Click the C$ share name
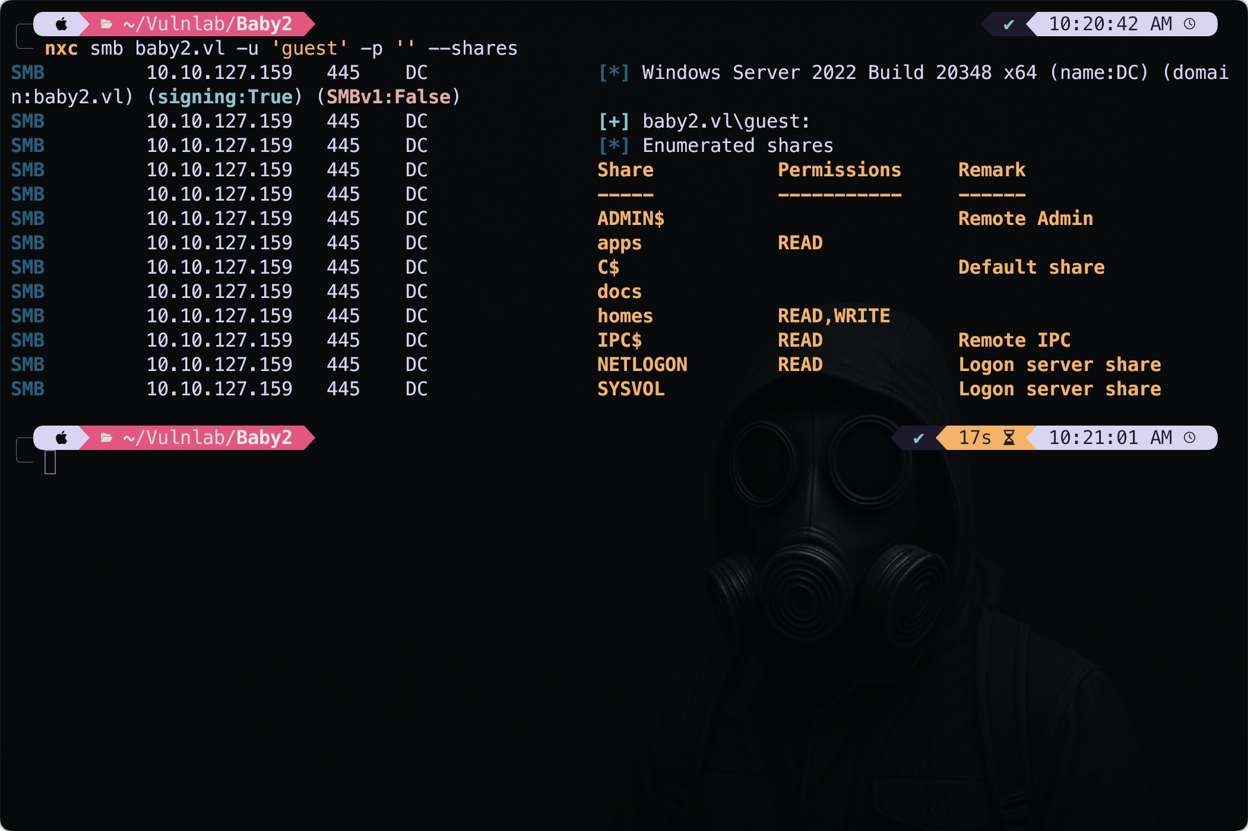The image size is (1248, 831). click(x=608, y=267)
